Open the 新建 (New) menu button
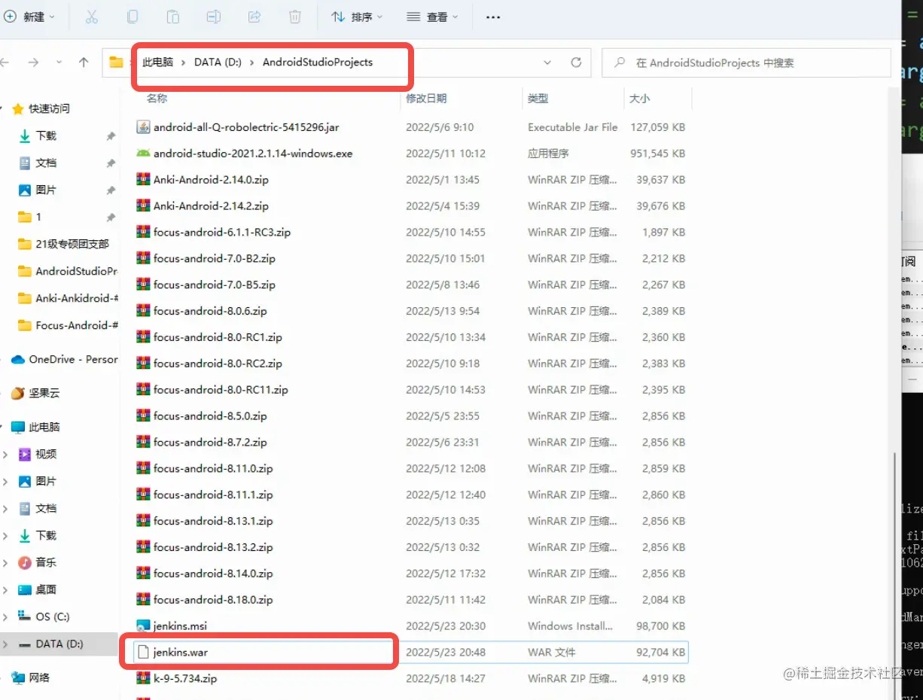The width and height of the screenshot is (923, 700). [30, 17]
